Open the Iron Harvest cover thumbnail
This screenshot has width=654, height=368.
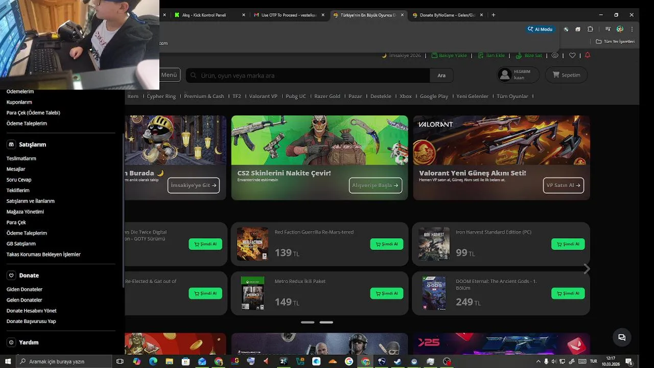[x=434, y=244]
